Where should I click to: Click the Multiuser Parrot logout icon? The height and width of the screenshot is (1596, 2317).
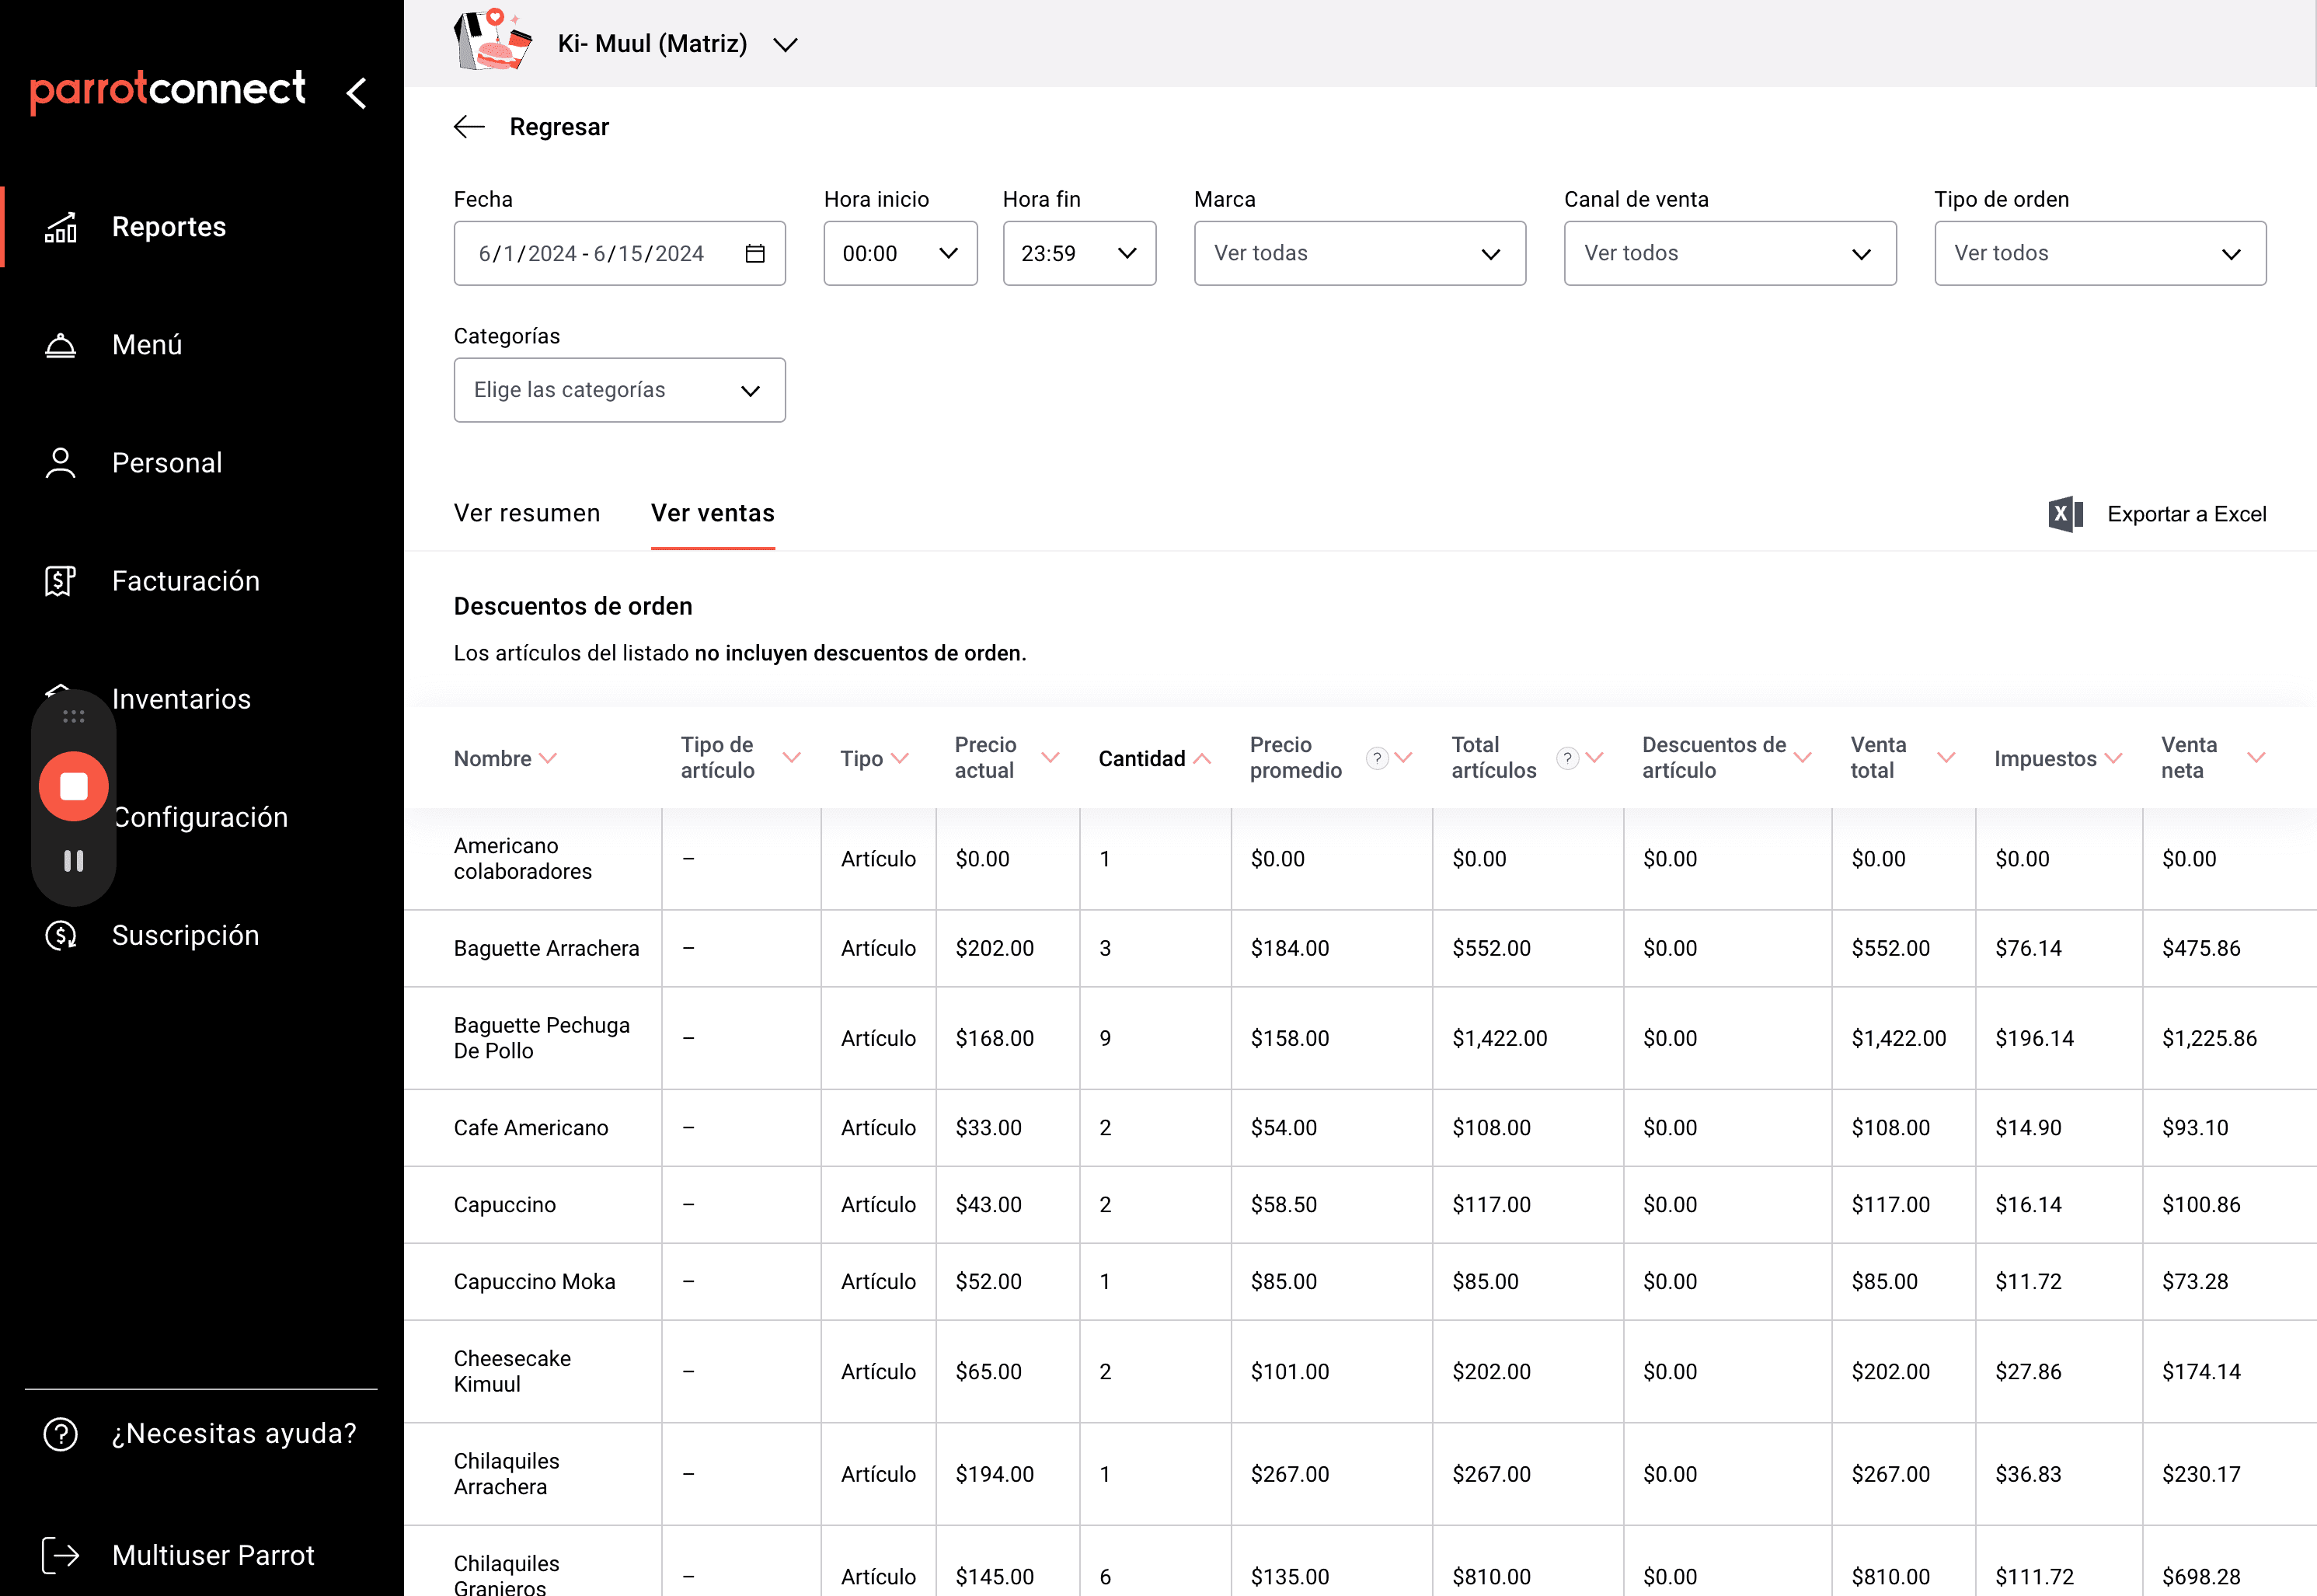click(61, 1555)
